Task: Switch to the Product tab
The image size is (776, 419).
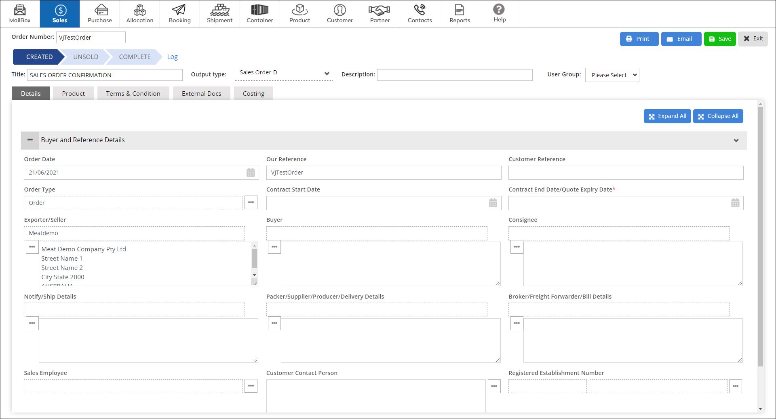Action: click(74, 93)
